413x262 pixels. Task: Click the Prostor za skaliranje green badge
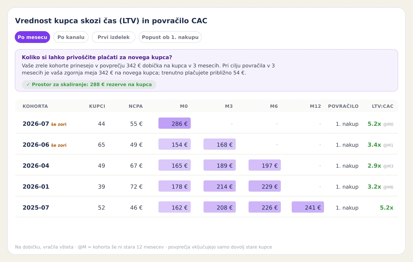click(x=89, y=84)
